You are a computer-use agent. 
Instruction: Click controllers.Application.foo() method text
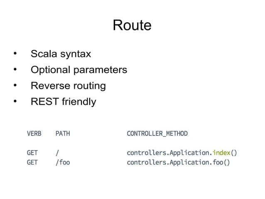point(178,162)
